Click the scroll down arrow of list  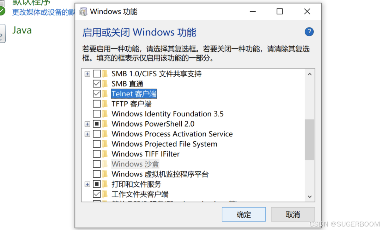click(x=310, y=197)
